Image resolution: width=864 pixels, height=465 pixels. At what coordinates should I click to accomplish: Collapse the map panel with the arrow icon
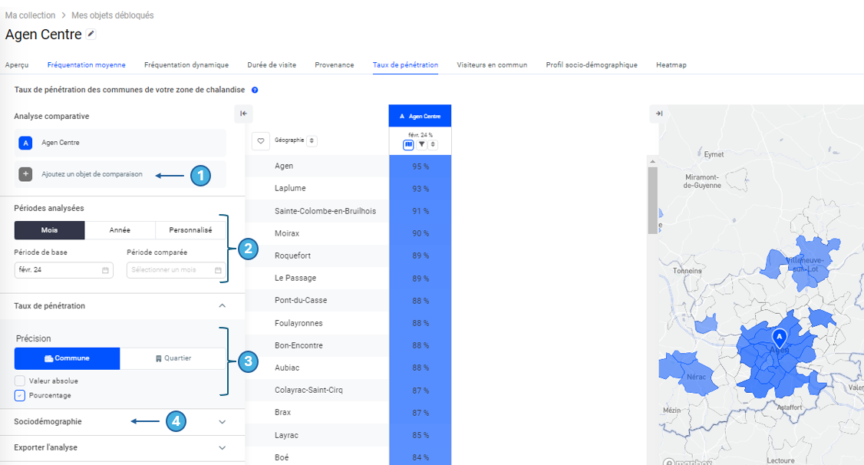[658, 114]
